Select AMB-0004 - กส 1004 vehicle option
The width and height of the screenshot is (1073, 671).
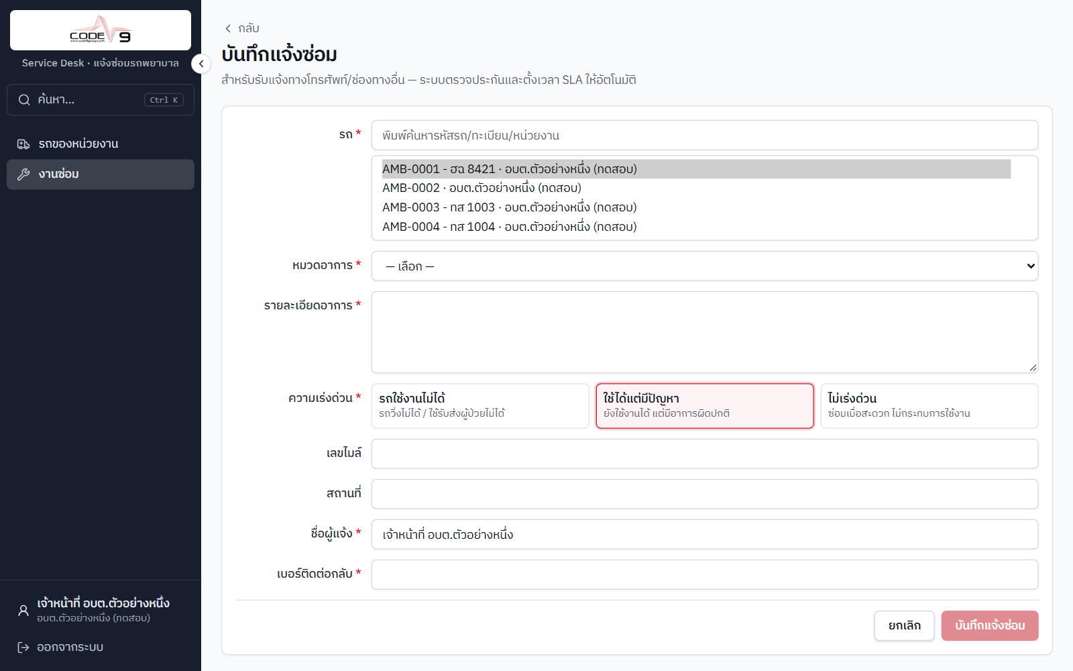point(696,227)
